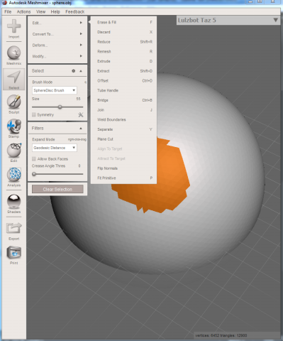Collapse the Select panel arrow
The image size is (283, 341).
click(x=81, y=71)
